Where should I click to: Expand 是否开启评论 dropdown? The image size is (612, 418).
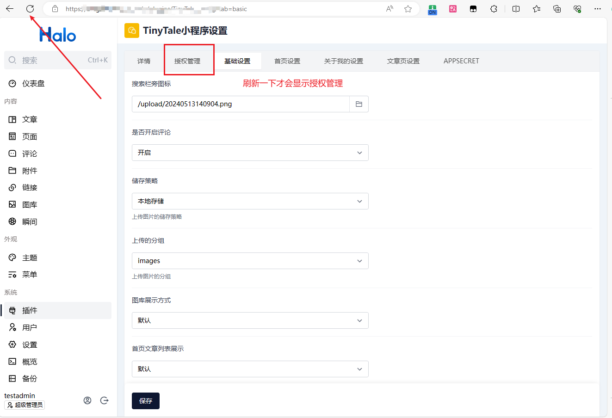[x=250, y=153]
